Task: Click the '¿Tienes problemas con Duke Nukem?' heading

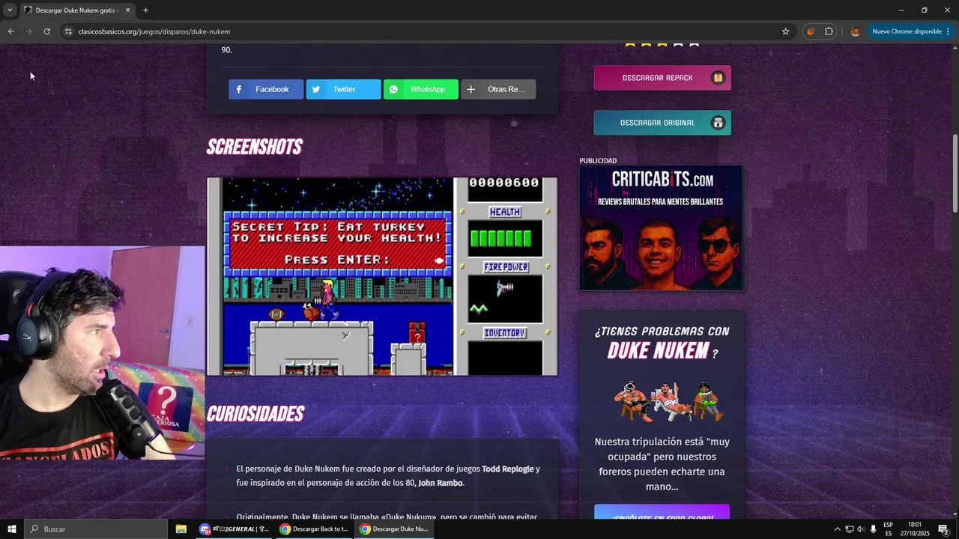Action: click(662, 343)
